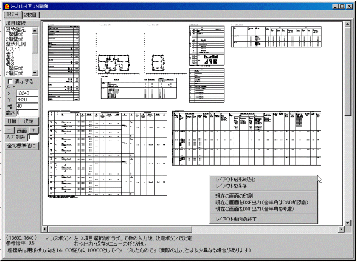Click the horizontal scrollbar thumb
The width and height of the screenshot is (357, 262).
[x=120, y=229]
